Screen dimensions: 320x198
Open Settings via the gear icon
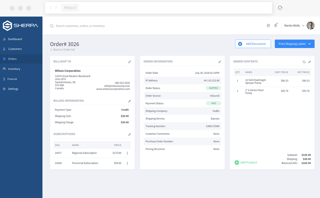coord(4,89)
